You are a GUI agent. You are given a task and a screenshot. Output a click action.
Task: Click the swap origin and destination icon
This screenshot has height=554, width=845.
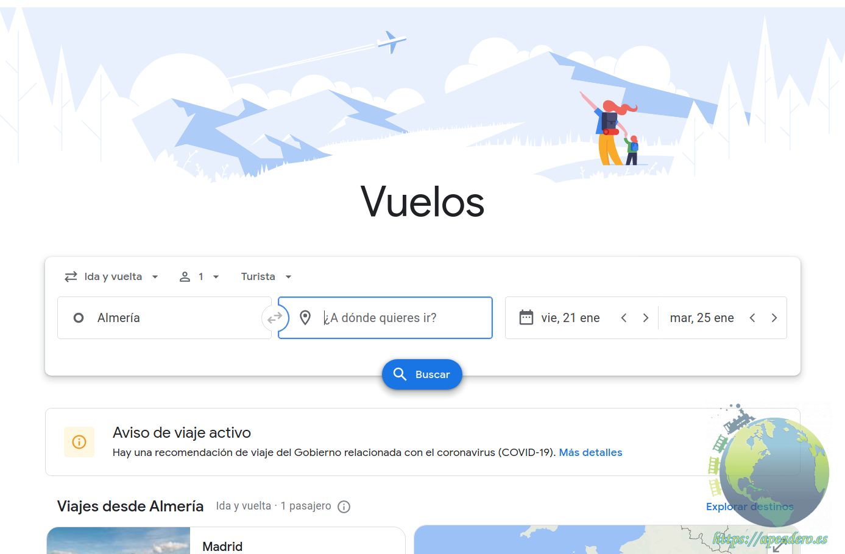(275, 318)
